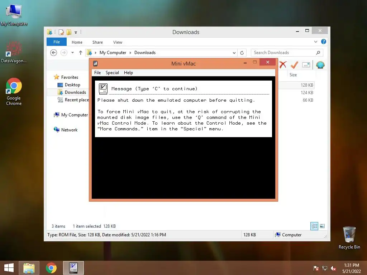Screen dimensions: 367x275
Task: Click the blue shell globe toolbar icon
Action: point(320,65)
